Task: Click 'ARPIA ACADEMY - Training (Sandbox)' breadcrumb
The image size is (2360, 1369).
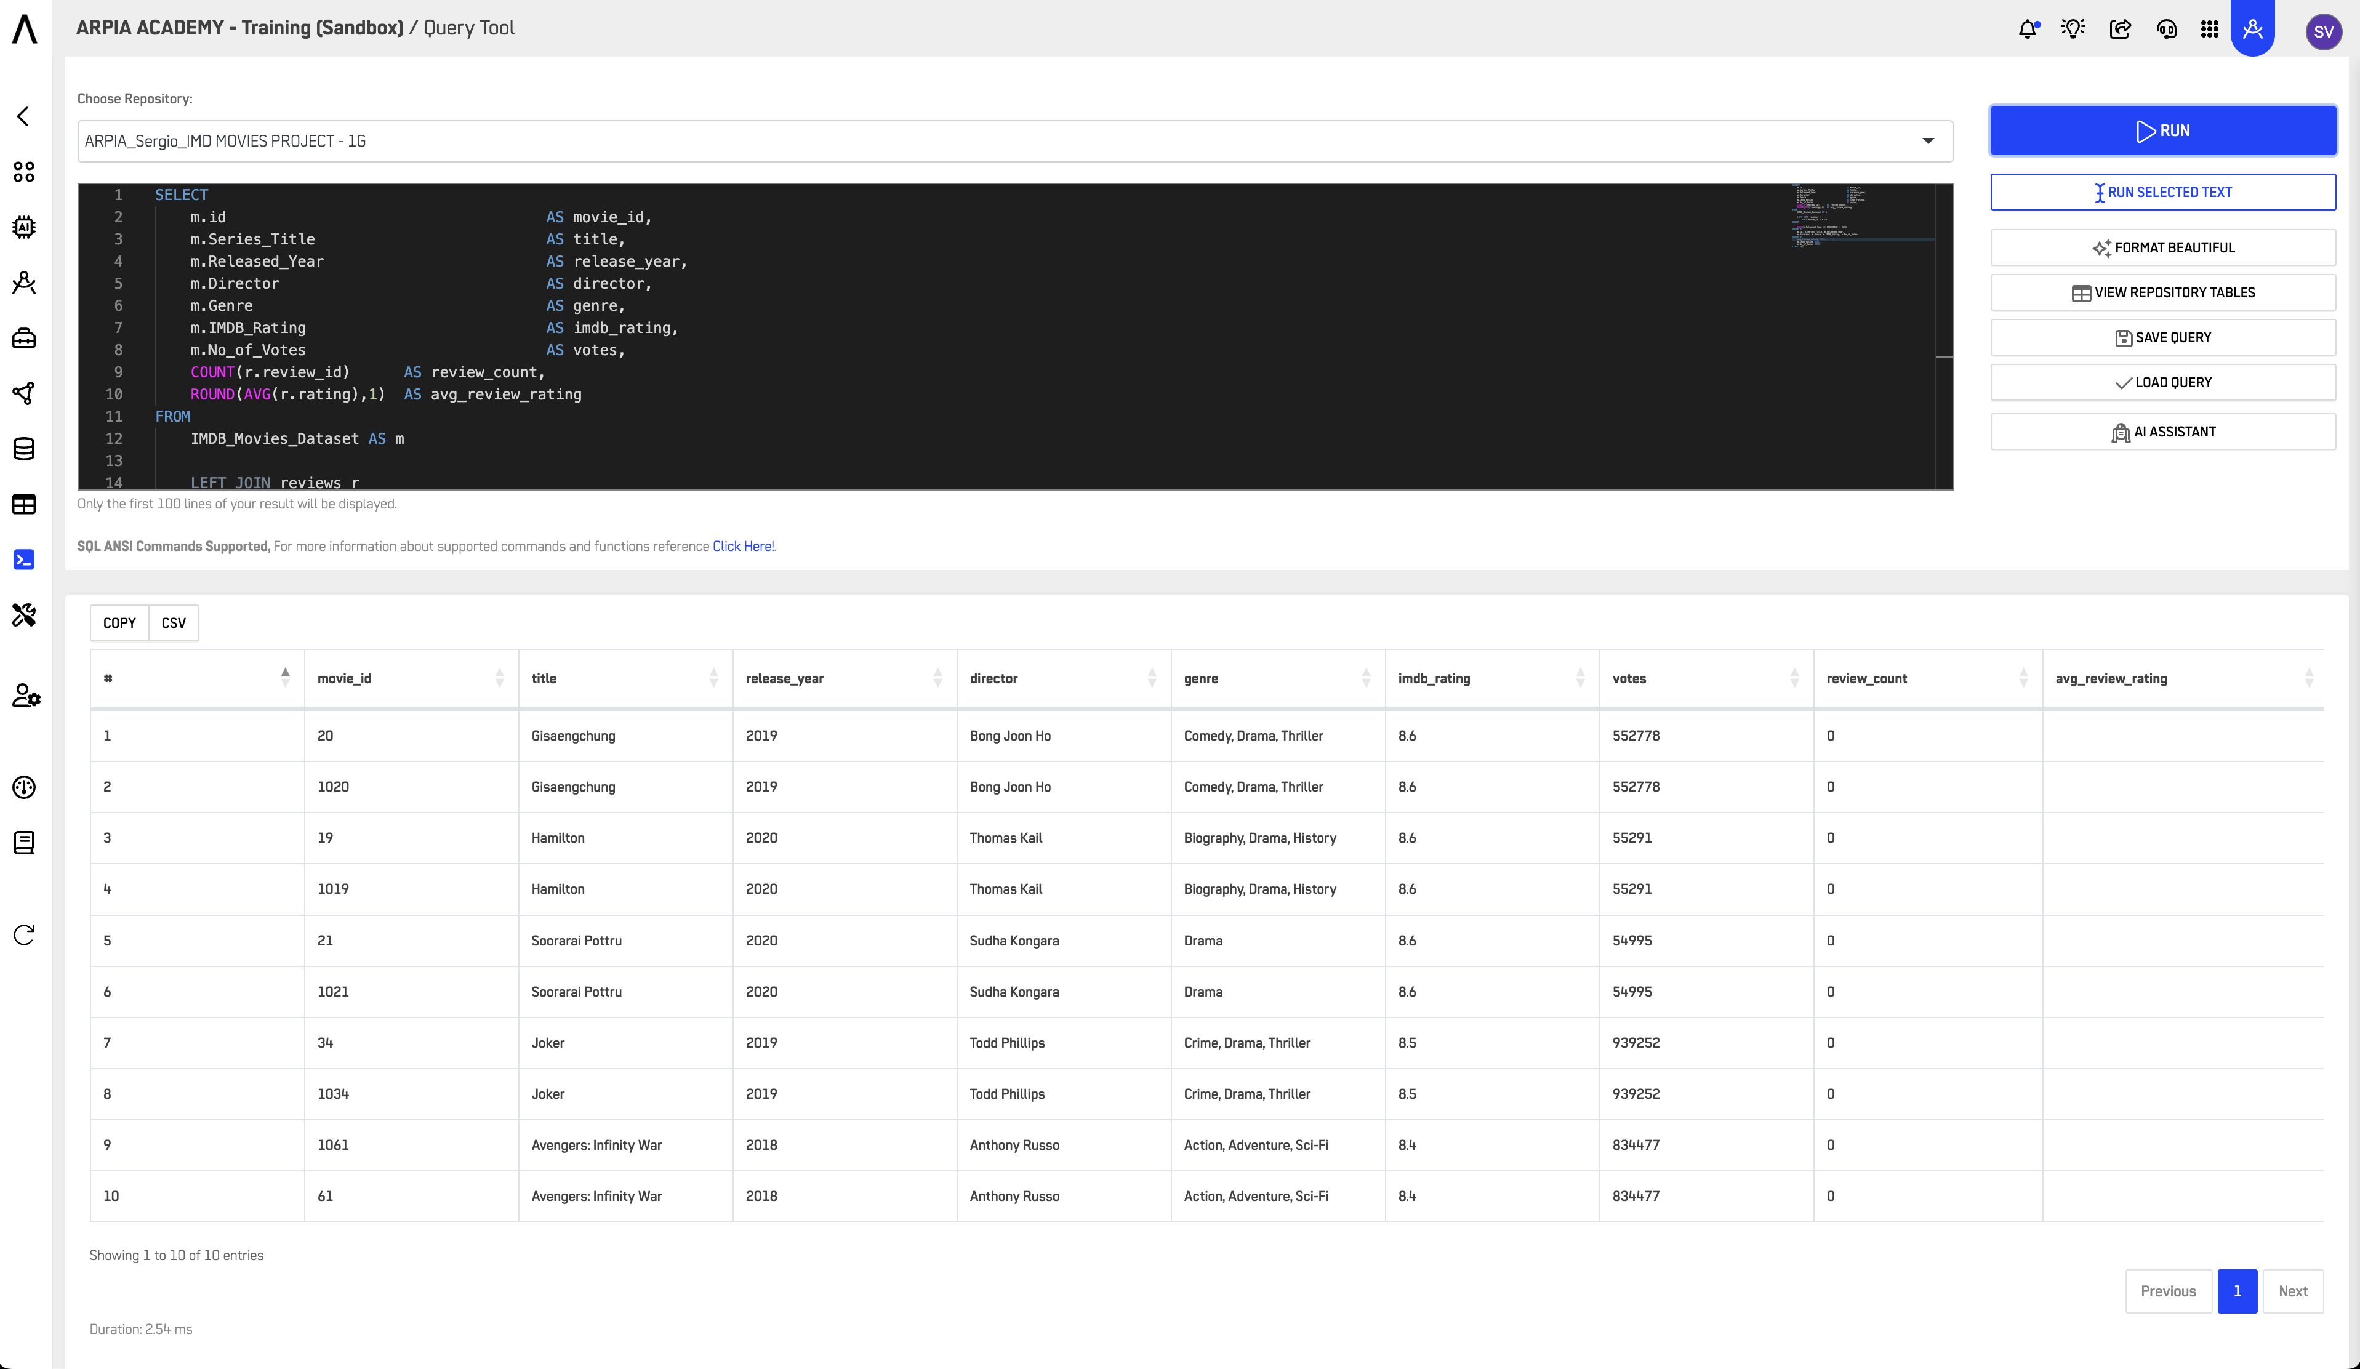Action: pyautogui.click(x=239, y=28)
